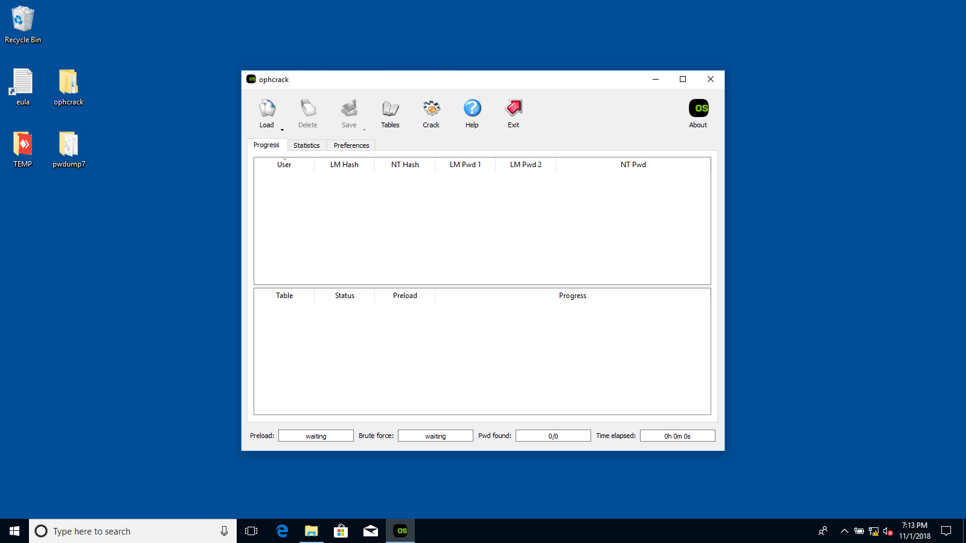Maximize the ophcrack window
966x543 pixels.
coord(683,79)
